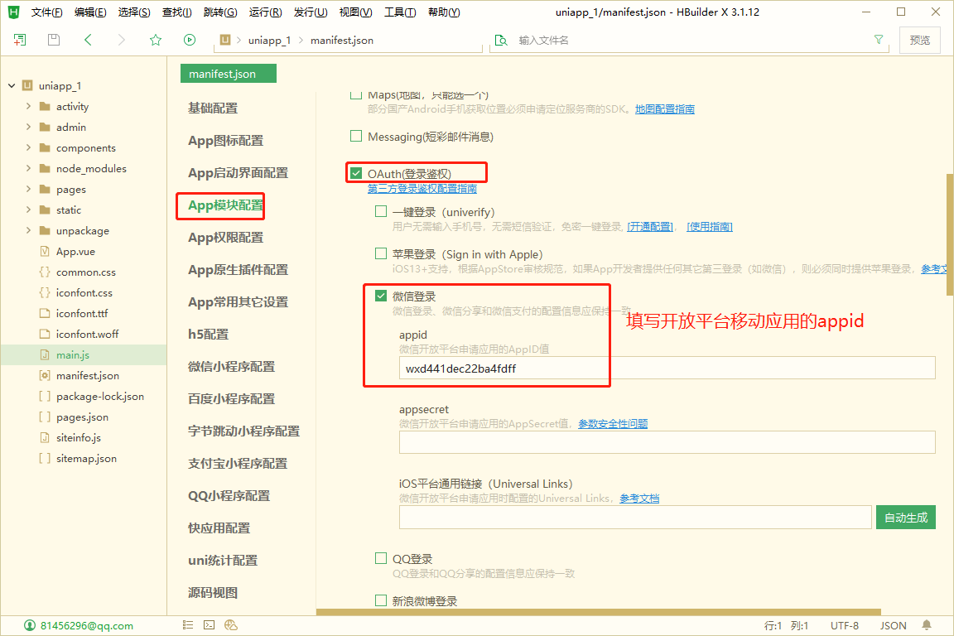Screen dimensions: 954x636
Task: Click the save file icon
Action: click(x=54, y=40)
